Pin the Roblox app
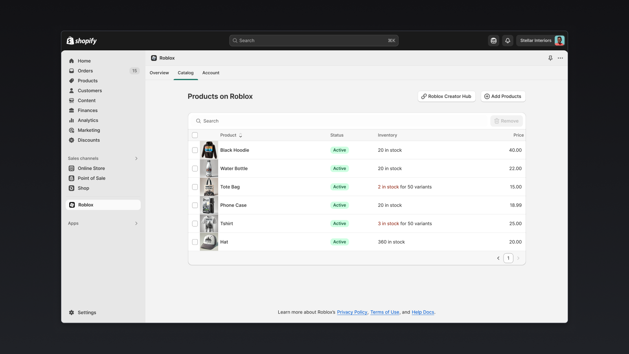The image size is (629, 354). coord(550,58)
